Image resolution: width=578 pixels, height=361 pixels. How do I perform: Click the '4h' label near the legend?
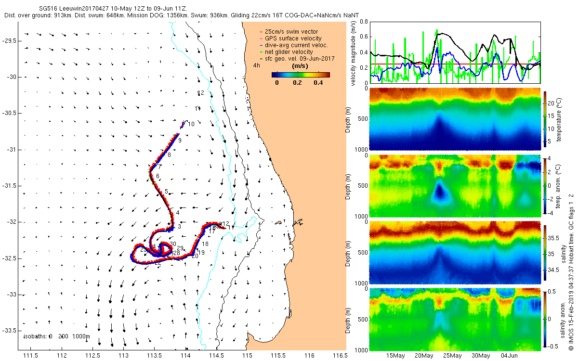coord(257,65)
